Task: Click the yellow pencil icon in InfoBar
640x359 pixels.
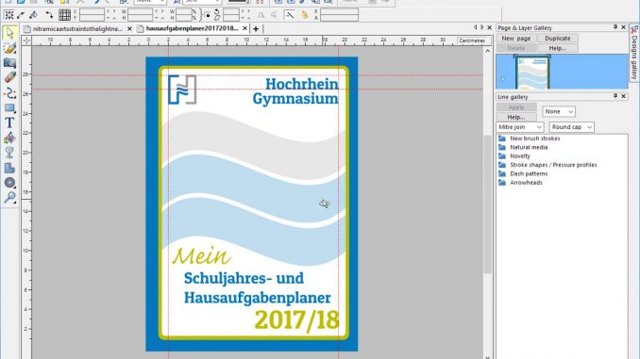Action: click(305, 15)
